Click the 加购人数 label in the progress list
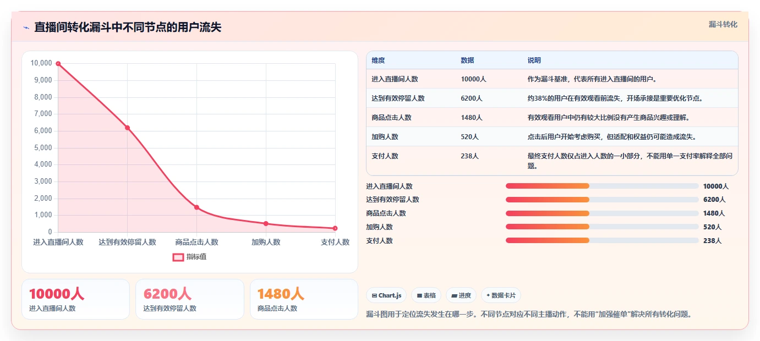 [380, 227]
